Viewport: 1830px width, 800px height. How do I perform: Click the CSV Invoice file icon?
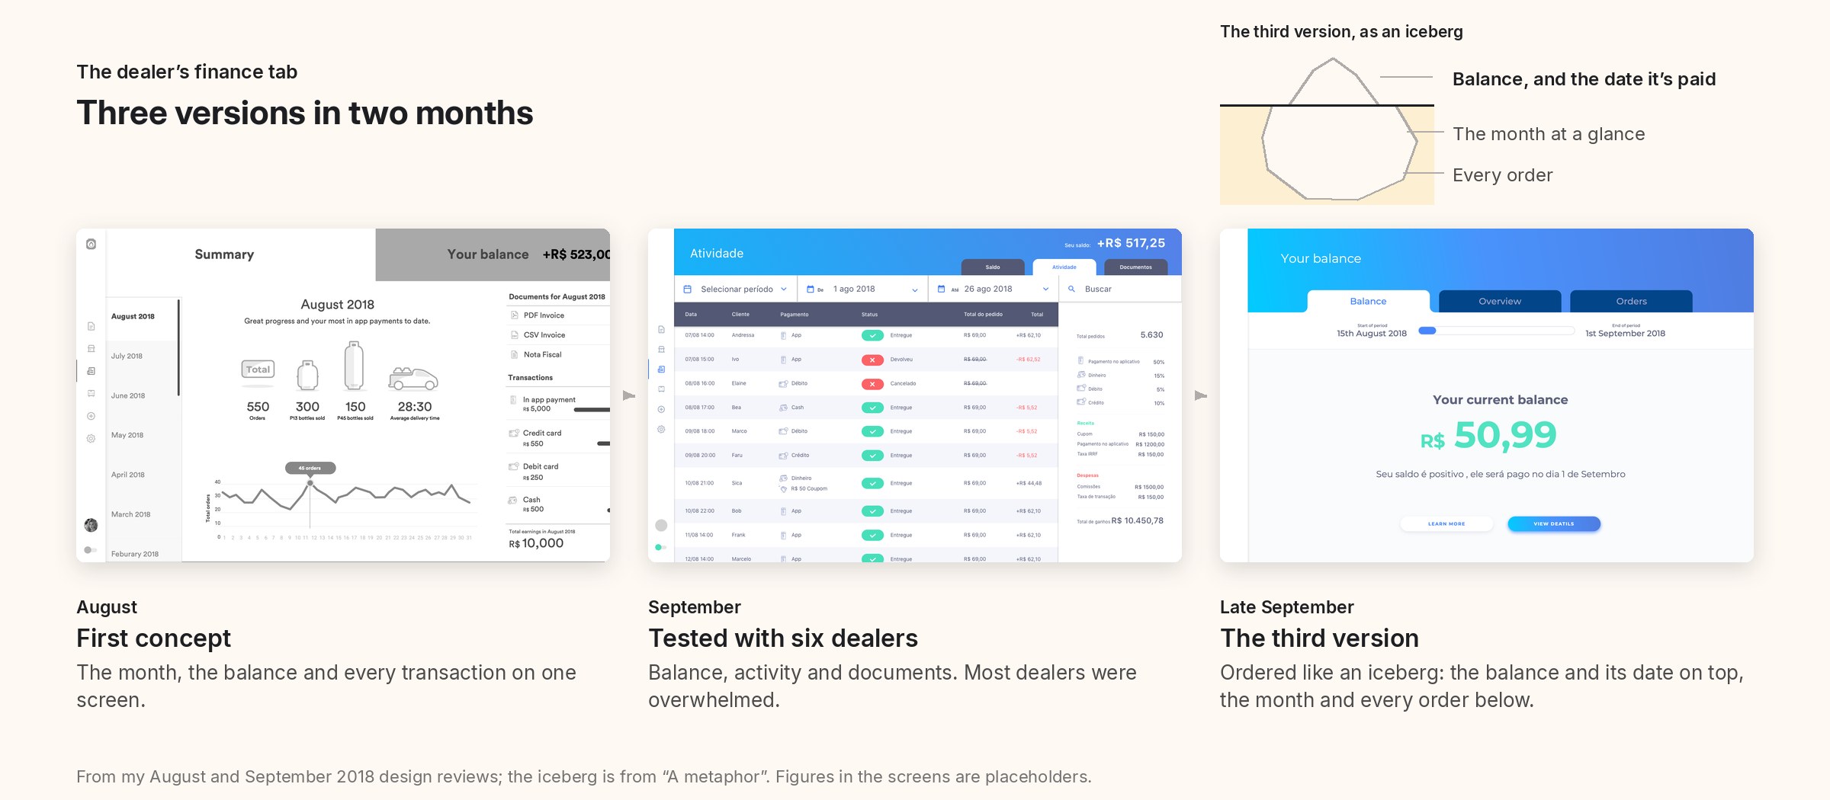pos(515,335)
